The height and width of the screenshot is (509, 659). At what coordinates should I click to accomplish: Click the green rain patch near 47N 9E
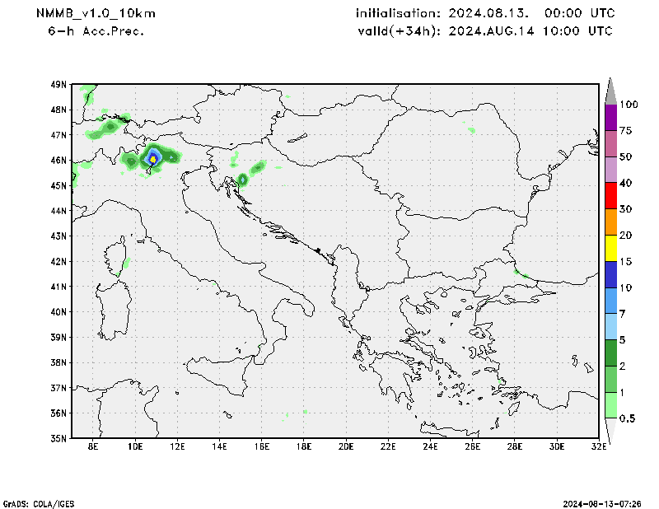click(x=110, y=127)
